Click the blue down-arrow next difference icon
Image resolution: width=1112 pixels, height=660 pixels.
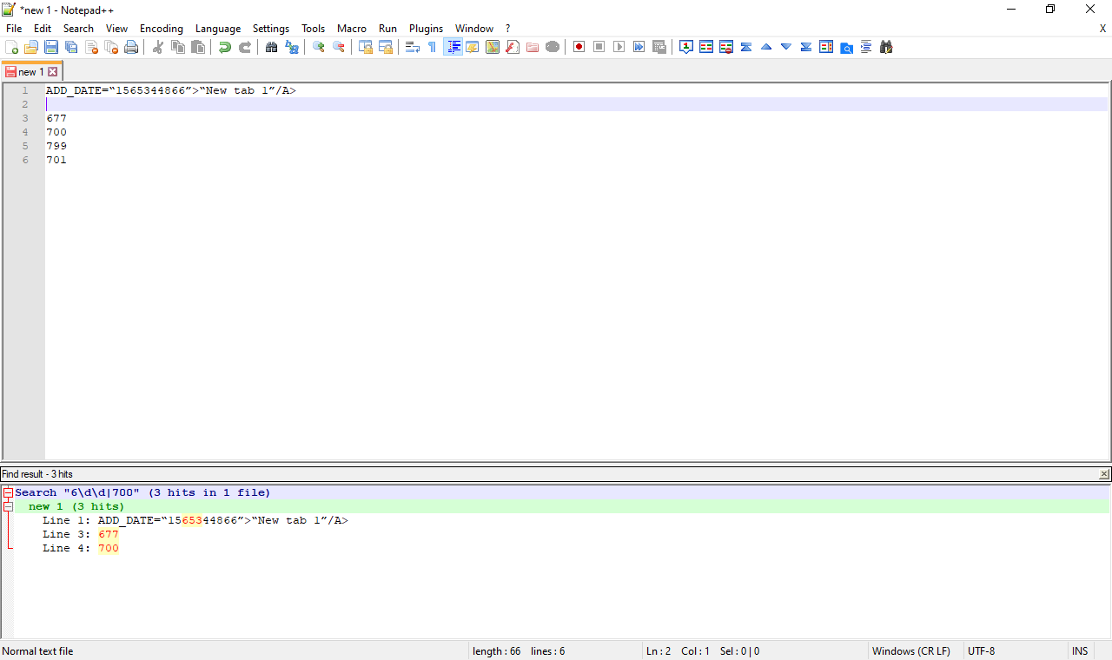click(786, 47)
